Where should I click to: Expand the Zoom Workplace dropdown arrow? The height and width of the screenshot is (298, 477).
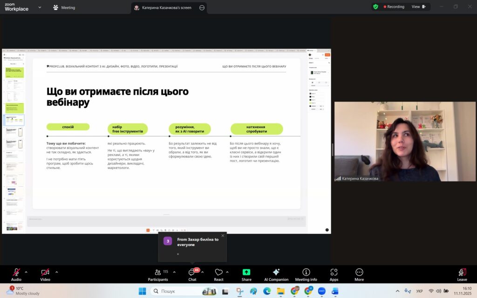(x=40, y=7)
